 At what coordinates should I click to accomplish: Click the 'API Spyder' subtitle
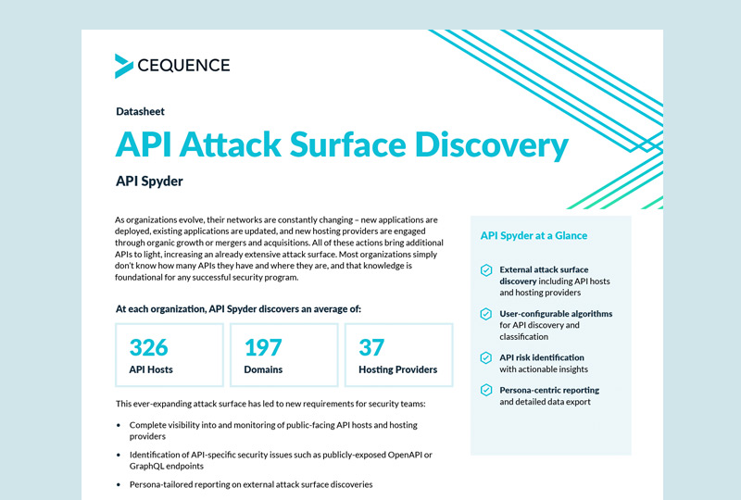coord(149,181)
